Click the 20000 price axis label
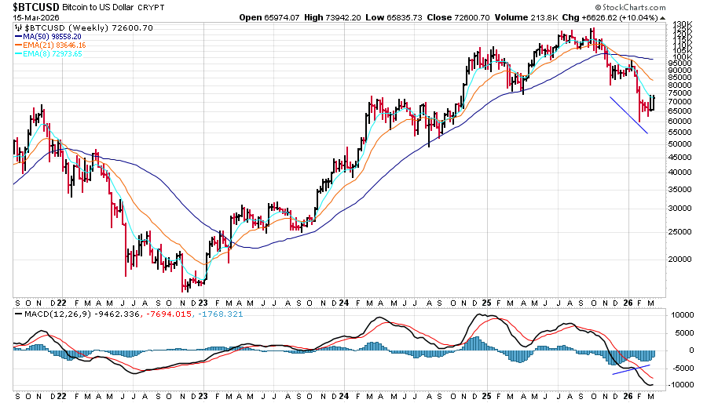Screen dimensions: 707x403 coord(680,259)
